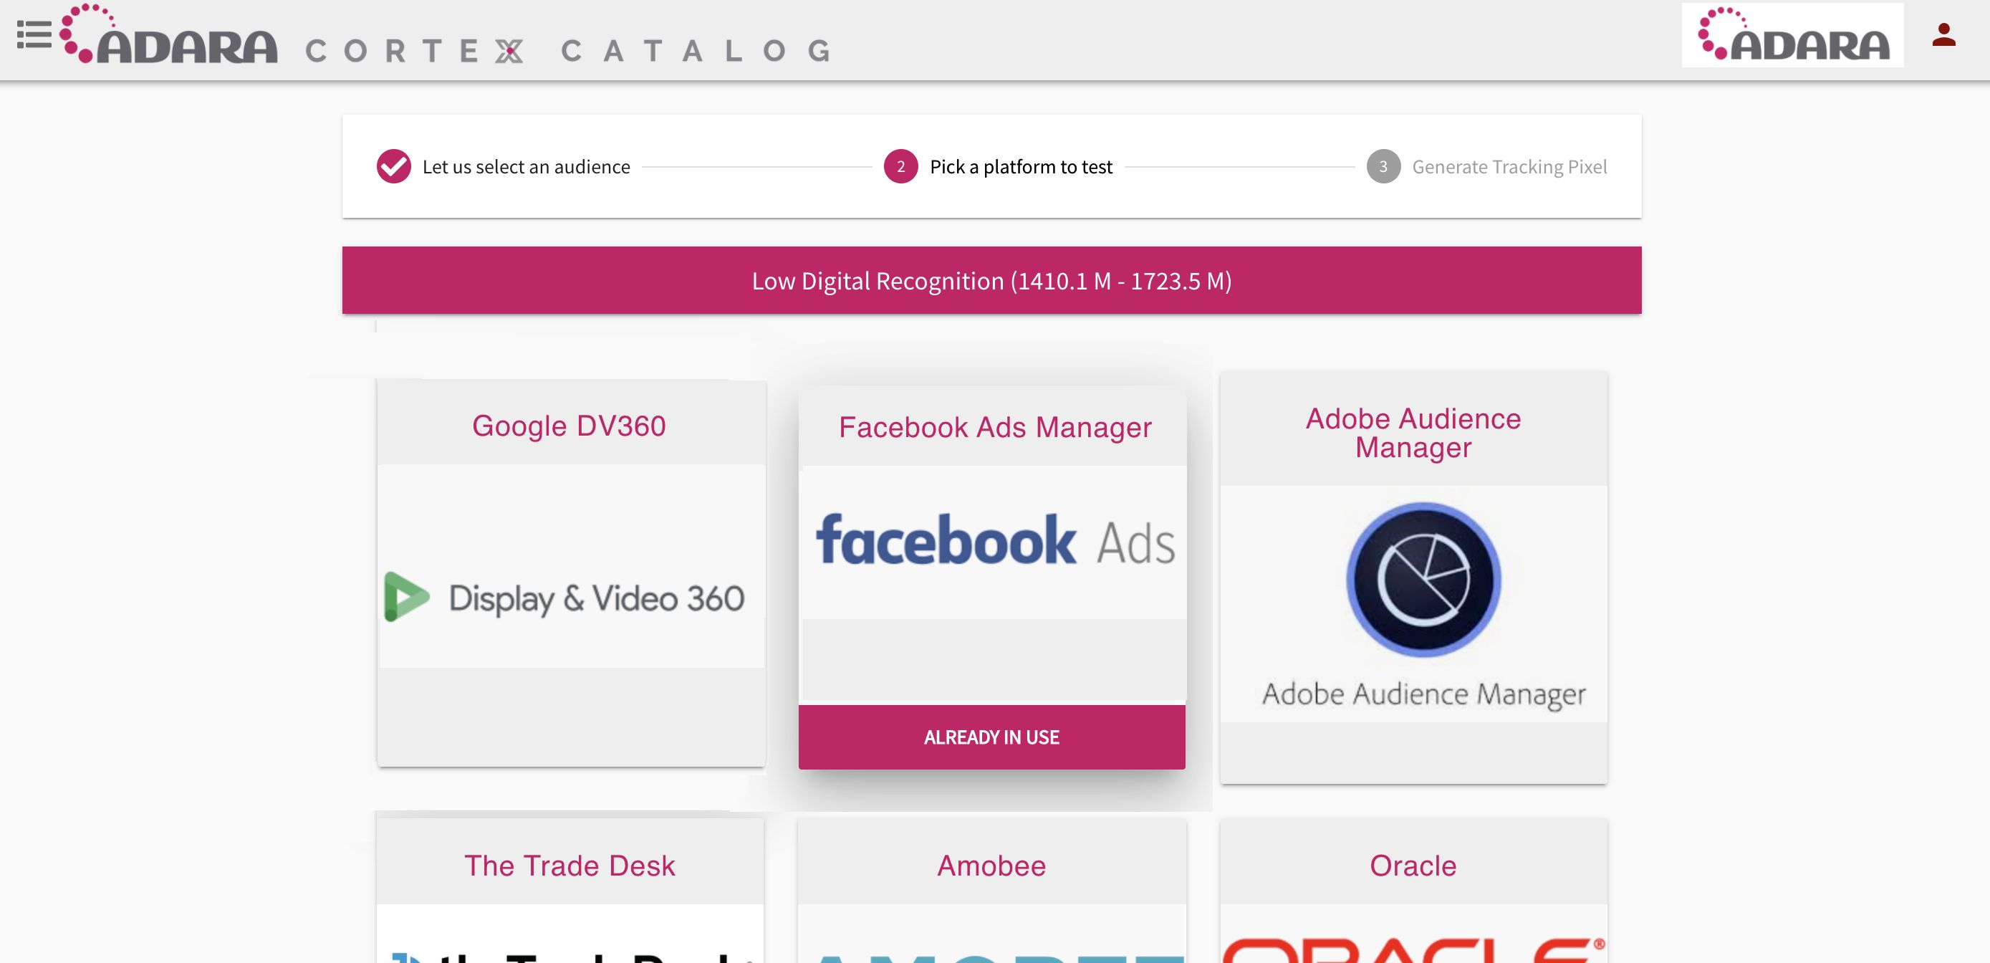Click the Adobe Audience Manager circular icon
The image size is (1990, 963).
click(x=1423, y=580)
